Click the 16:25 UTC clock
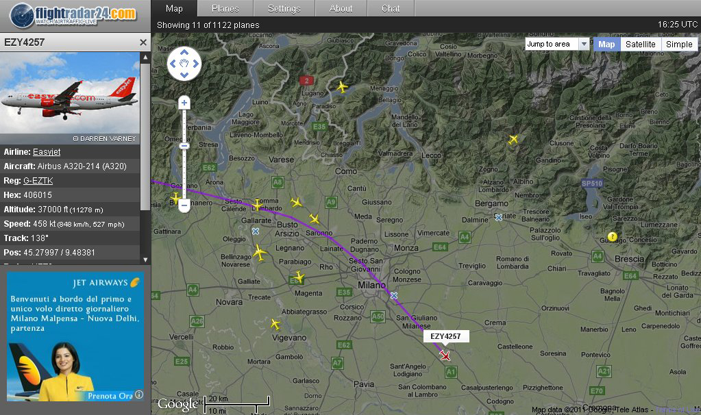The image size is (701, 415). pyautogui.click(x=677, y=25)
